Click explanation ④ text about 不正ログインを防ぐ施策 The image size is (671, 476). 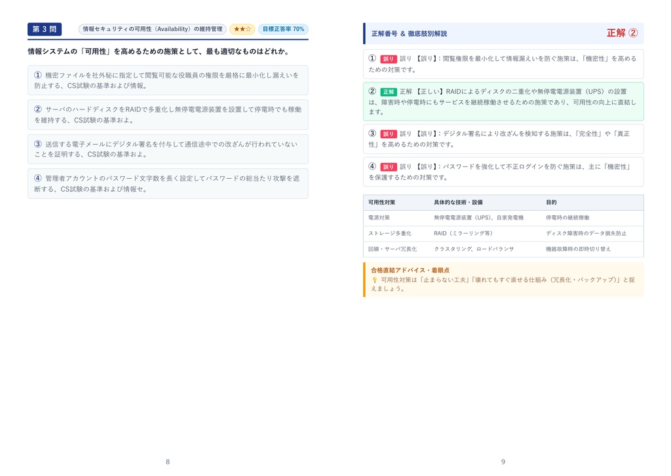503,172
